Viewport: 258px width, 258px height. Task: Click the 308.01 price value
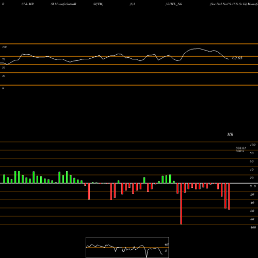[x=241, y=148]
